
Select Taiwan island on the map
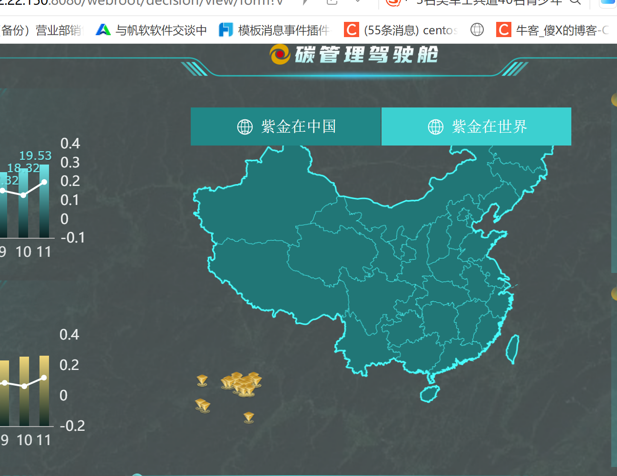click(x=512, y=349)
